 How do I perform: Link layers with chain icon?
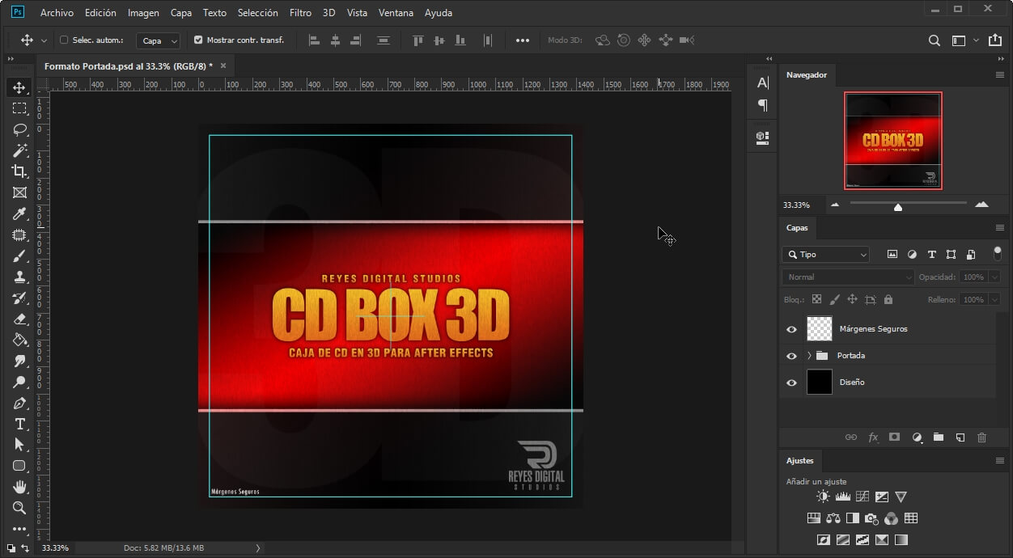pos(851,438)
